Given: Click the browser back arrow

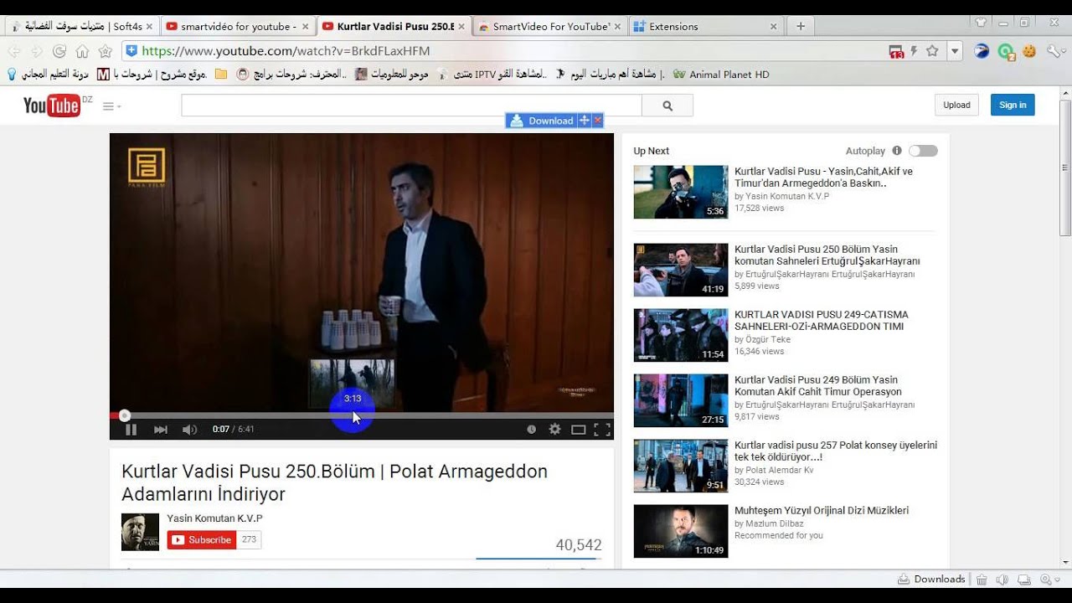Looking at the screenshot, I should [x=14, y=51].
